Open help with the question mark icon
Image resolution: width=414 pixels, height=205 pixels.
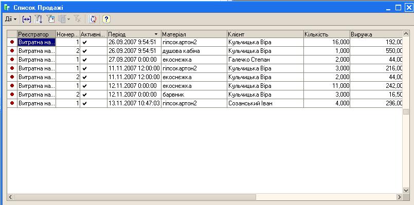[106, 19]
